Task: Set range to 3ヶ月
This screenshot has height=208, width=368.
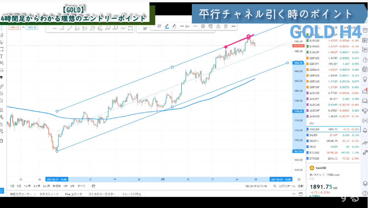Action: click(37, 186)
